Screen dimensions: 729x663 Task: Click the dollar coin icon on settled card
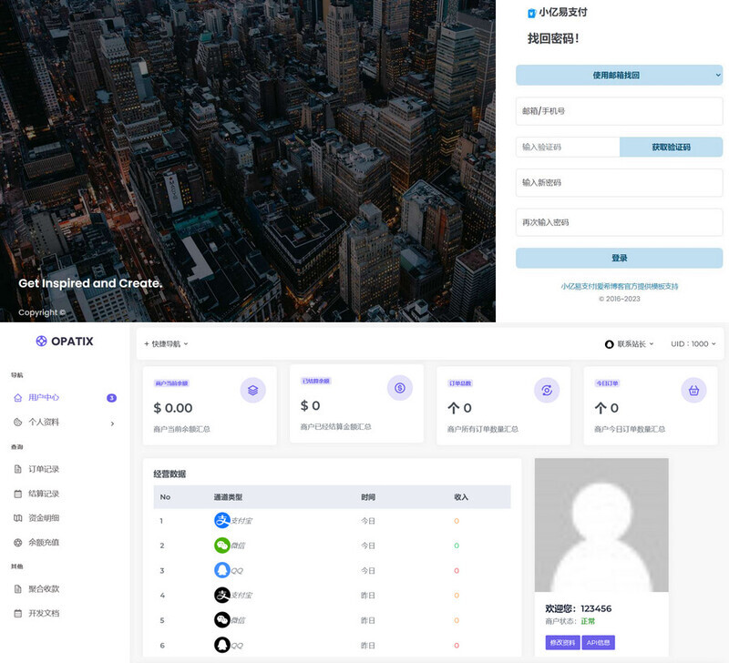click(400, 388)
